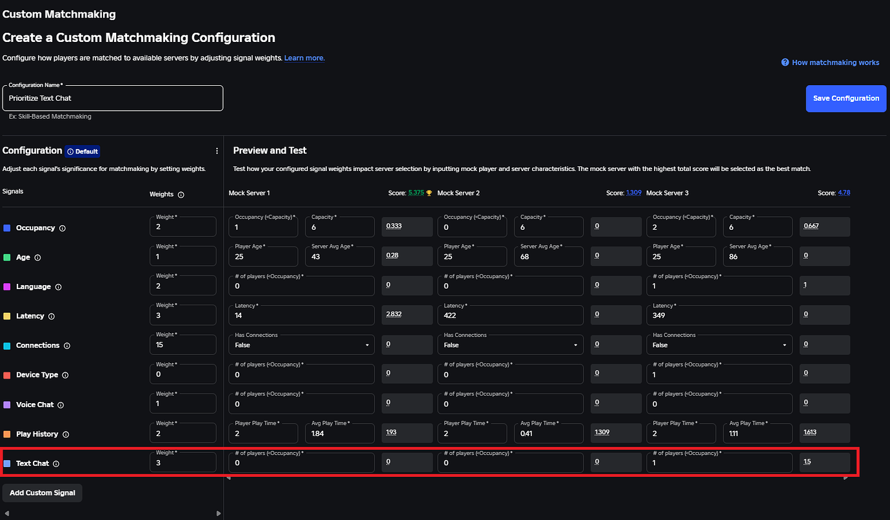Open Mock Server 2 Has Connections dropdown
Image resolution: width=890 pixels, height=520 pixels.
click(x=510, y=345)
